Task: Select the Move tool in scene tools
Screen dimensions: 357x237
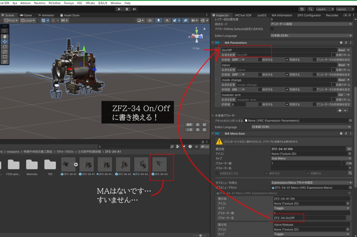Action: click(5, 42)
